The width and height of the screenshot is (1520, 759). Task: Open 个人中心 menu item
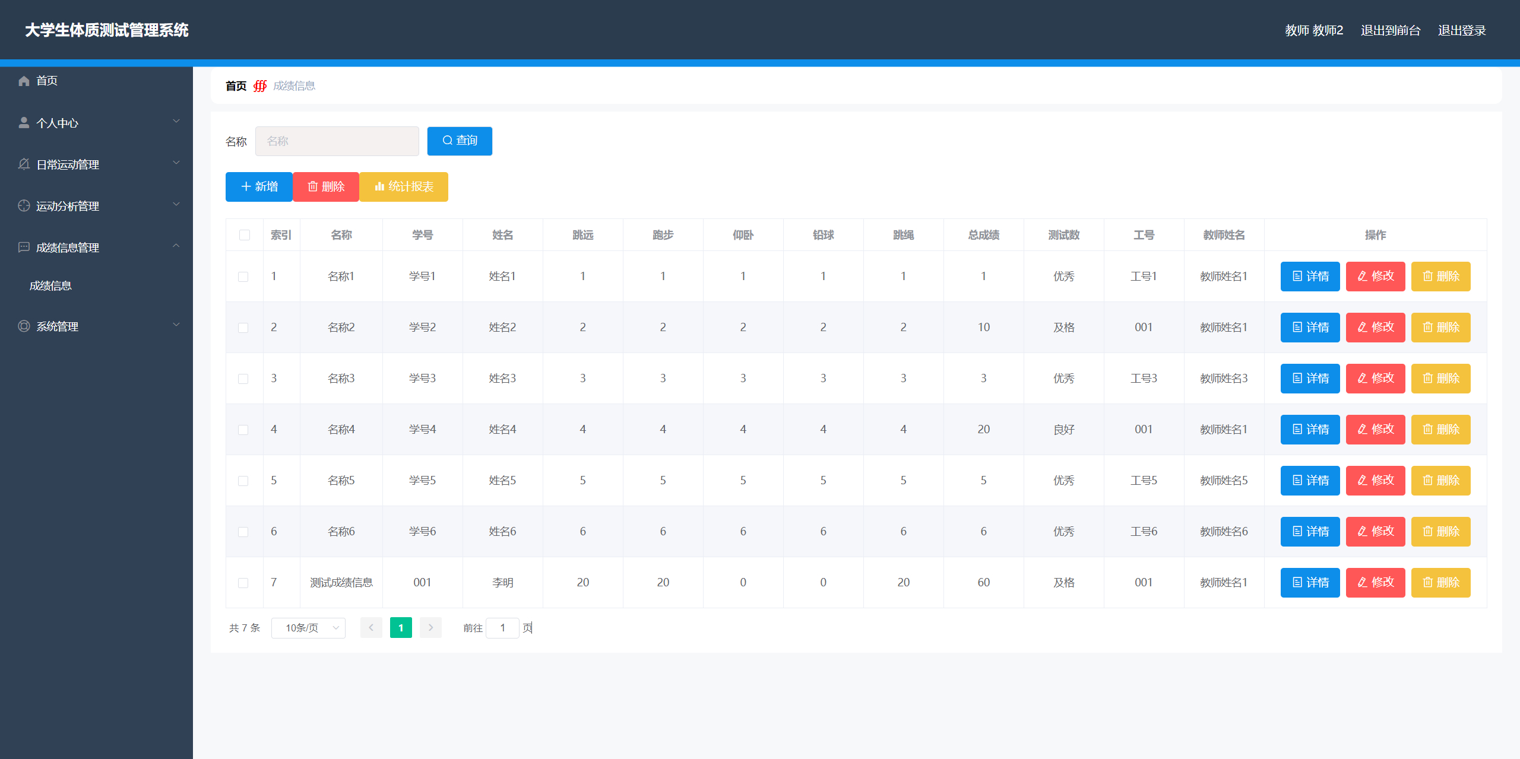pyautogui.click(x=96, y=123)
